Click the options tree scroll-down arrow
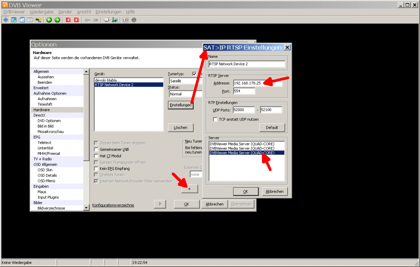 (x=86, y=208)
